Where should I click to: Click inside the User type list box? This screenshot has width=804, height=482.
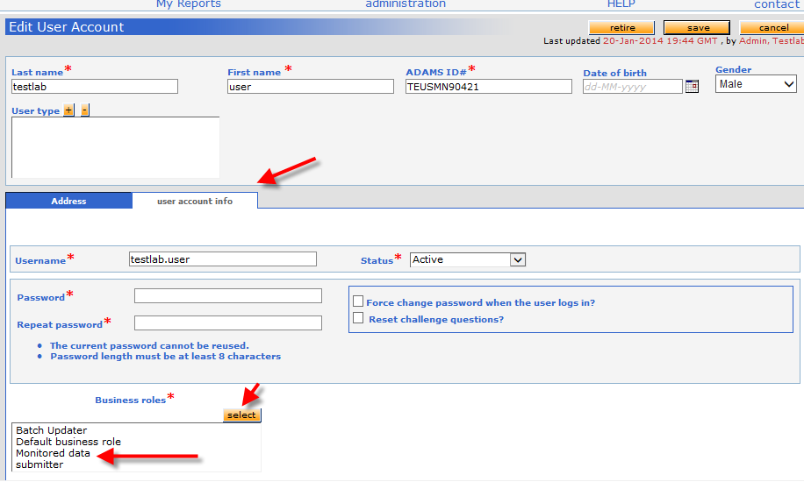[x=115, y=147]
